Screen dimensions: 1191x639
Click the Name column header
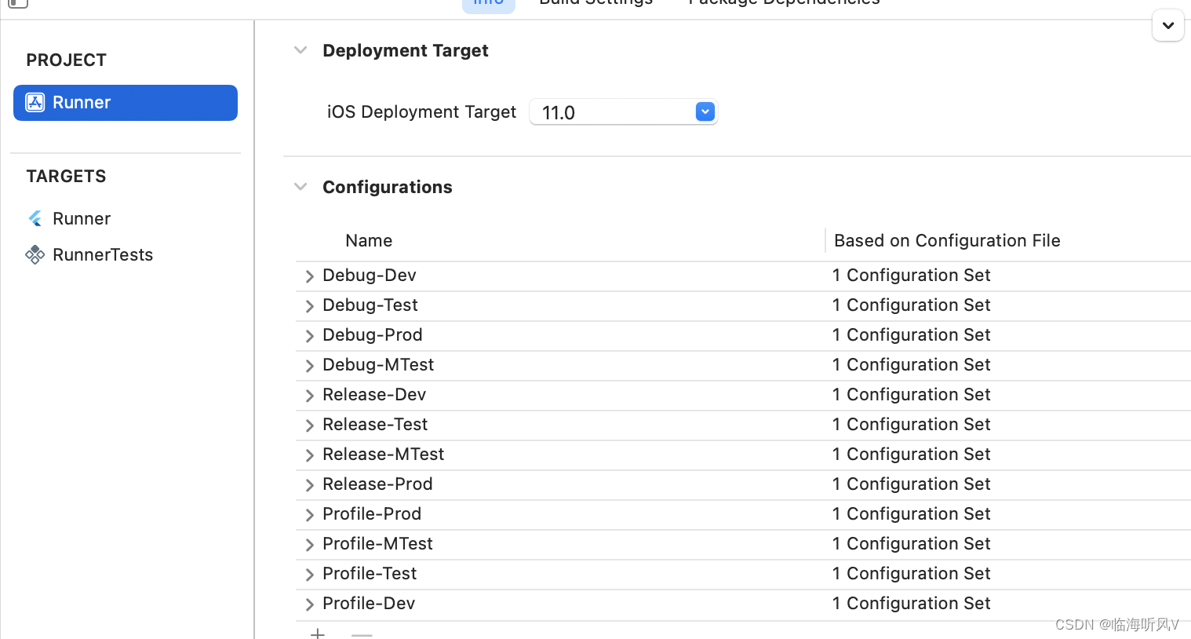(x=369, y=240)
